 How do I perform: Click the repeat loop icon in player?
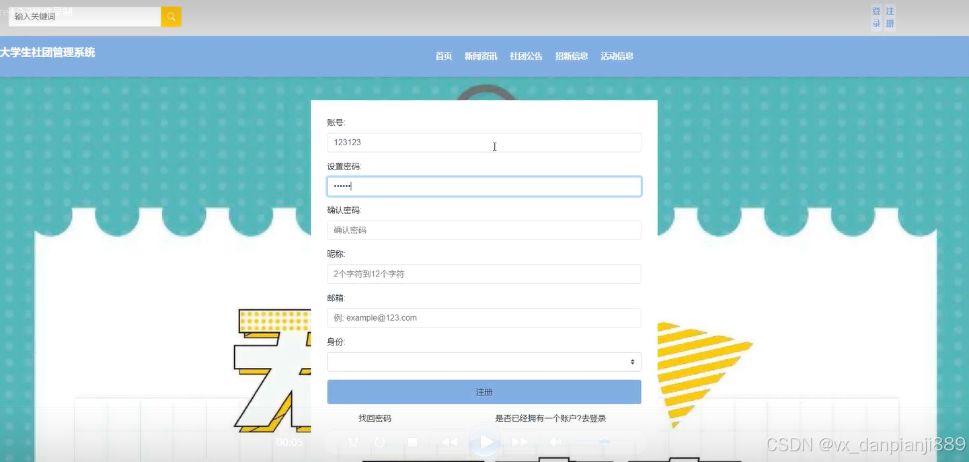click(x=380, y=442)
